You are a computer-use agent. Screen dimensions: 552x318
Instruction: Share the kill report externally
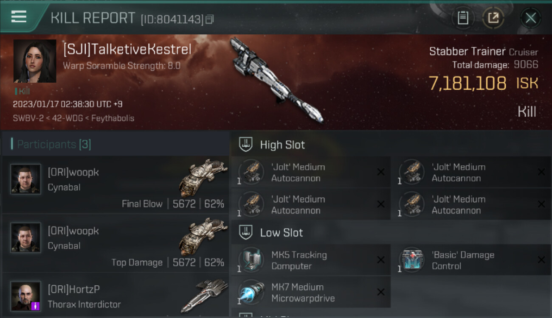point(493,18)
